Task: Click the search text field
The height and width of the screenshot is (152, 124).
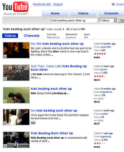Action: click(x=74, y=20)
